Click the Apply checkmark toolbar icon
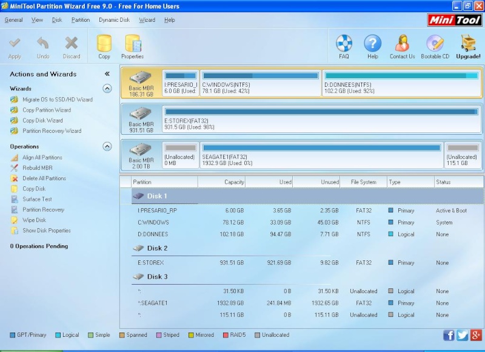Viewport: 485px width, 352px height. (15, 43)
